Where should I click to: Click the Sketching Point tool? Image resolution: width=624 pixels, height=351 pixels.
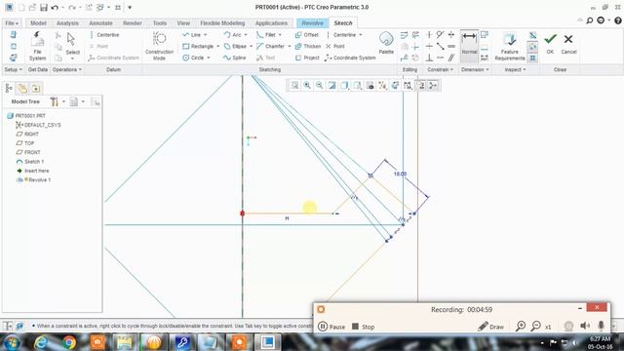335,46
